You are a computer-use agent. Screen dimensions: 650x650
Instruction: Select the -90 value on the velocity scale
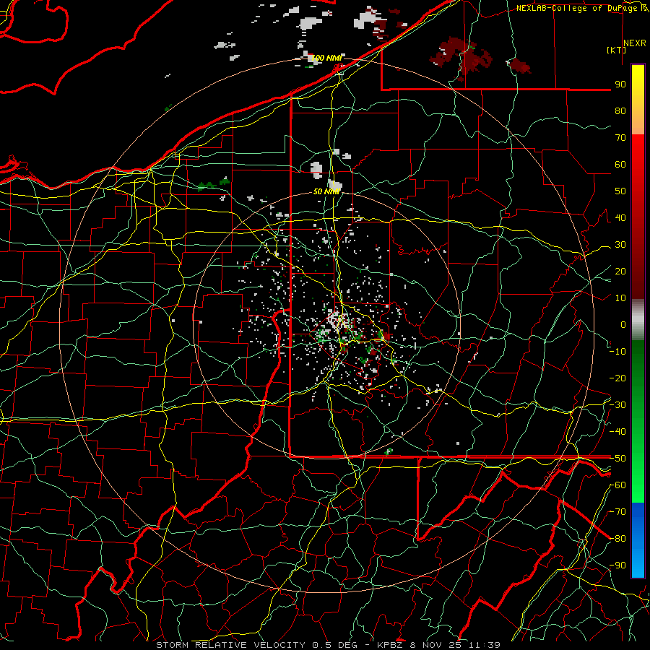pos(617,565)
